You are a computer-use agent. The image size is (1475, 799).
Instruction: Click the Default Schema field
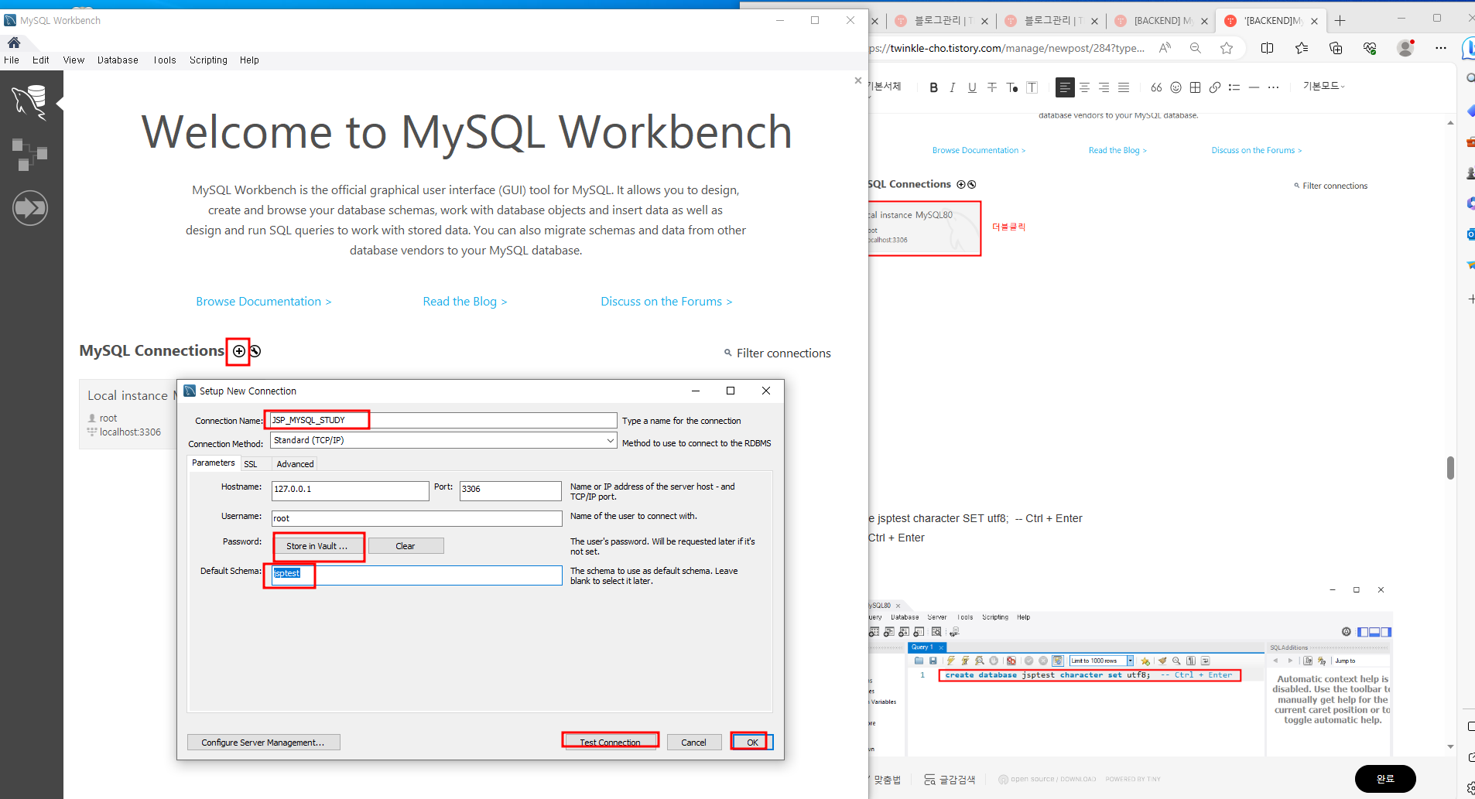[x=416, y=575]
